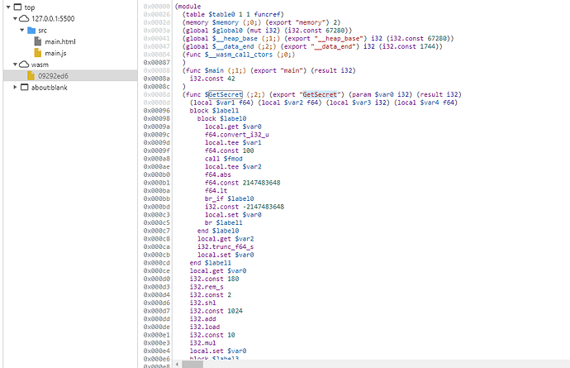Screen dimensions: 570x368
Task: Click the cloud icon beside 127.0.0.1:5500
Action: (24, 18)
